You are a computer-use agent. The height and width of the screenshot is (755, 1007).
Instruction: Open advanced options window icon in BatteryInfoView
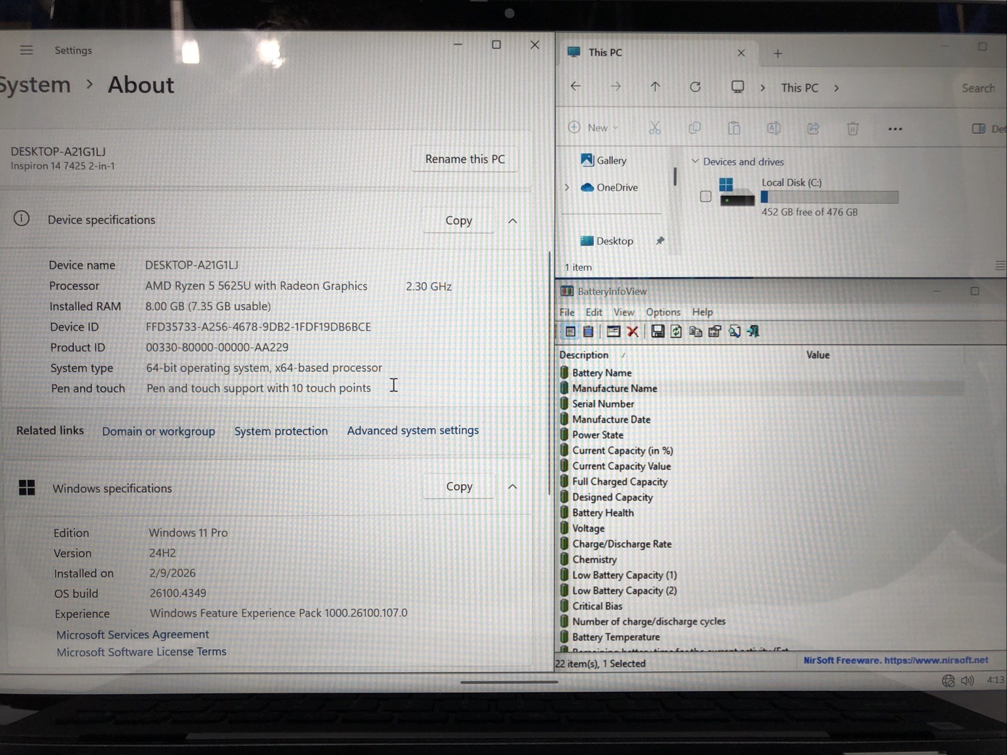(613, 331)
